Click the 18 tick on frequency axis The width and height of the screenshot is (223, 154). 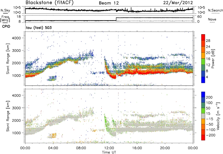pos(19,17)
